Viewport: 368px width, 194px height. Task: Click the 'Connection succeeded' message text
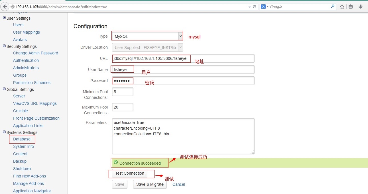(140, 163)
